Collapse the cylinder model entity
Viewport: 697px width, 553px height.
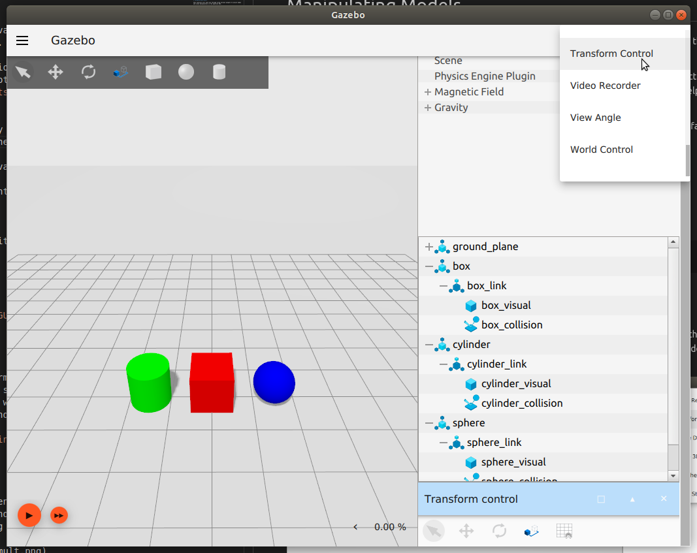[x=429, y=344]
